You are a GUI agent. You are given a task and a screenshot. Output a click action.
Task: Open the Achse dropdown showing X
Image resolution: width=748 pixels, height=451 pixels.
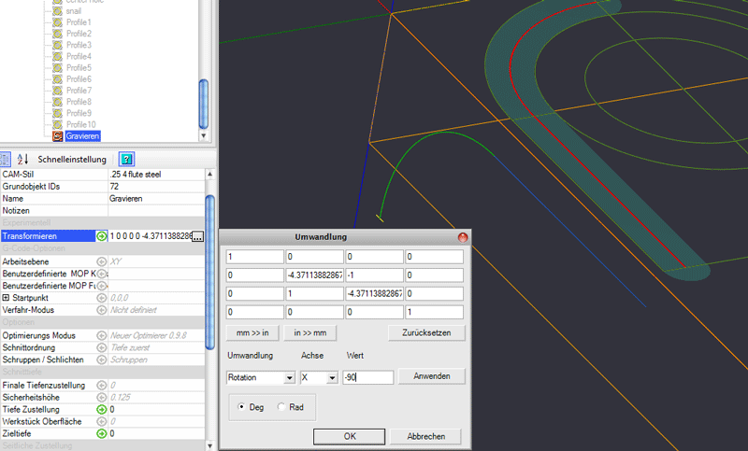click(318, 377)
